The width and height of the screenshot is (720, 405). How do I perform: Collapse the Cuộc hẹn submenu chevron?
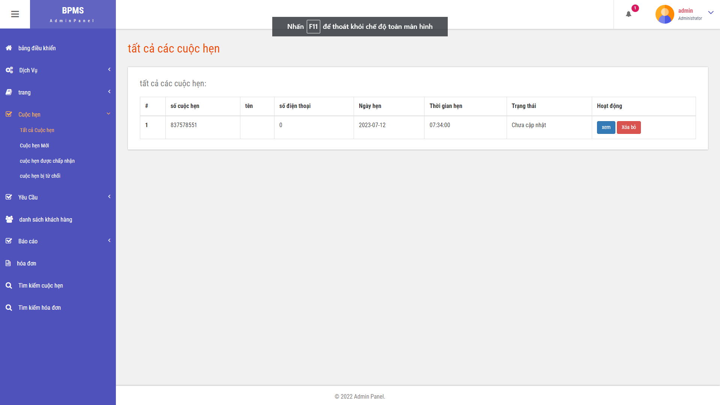(x=108, y=114)
